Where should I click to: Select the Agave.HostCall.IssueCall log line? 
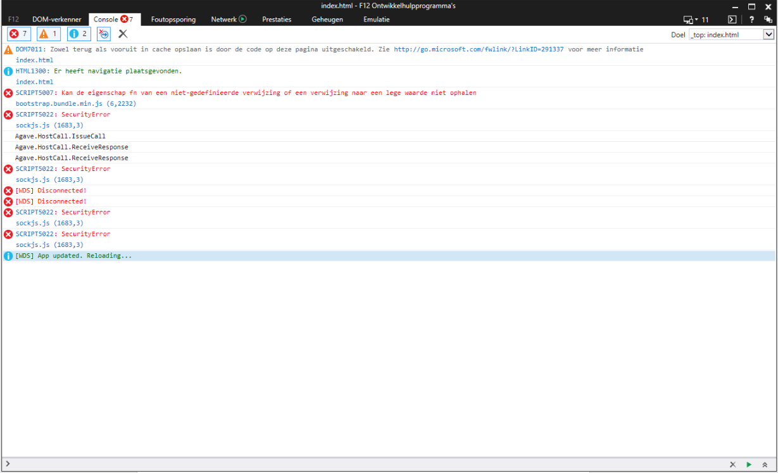point(60,136)
